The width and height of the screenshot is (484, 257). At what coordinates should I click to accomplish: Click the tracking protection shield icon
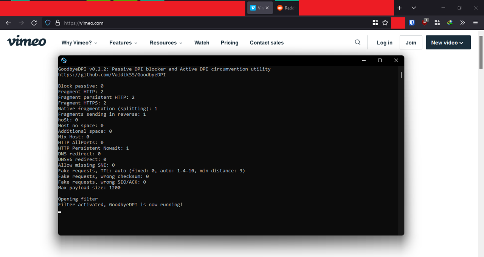pos(48,23)
